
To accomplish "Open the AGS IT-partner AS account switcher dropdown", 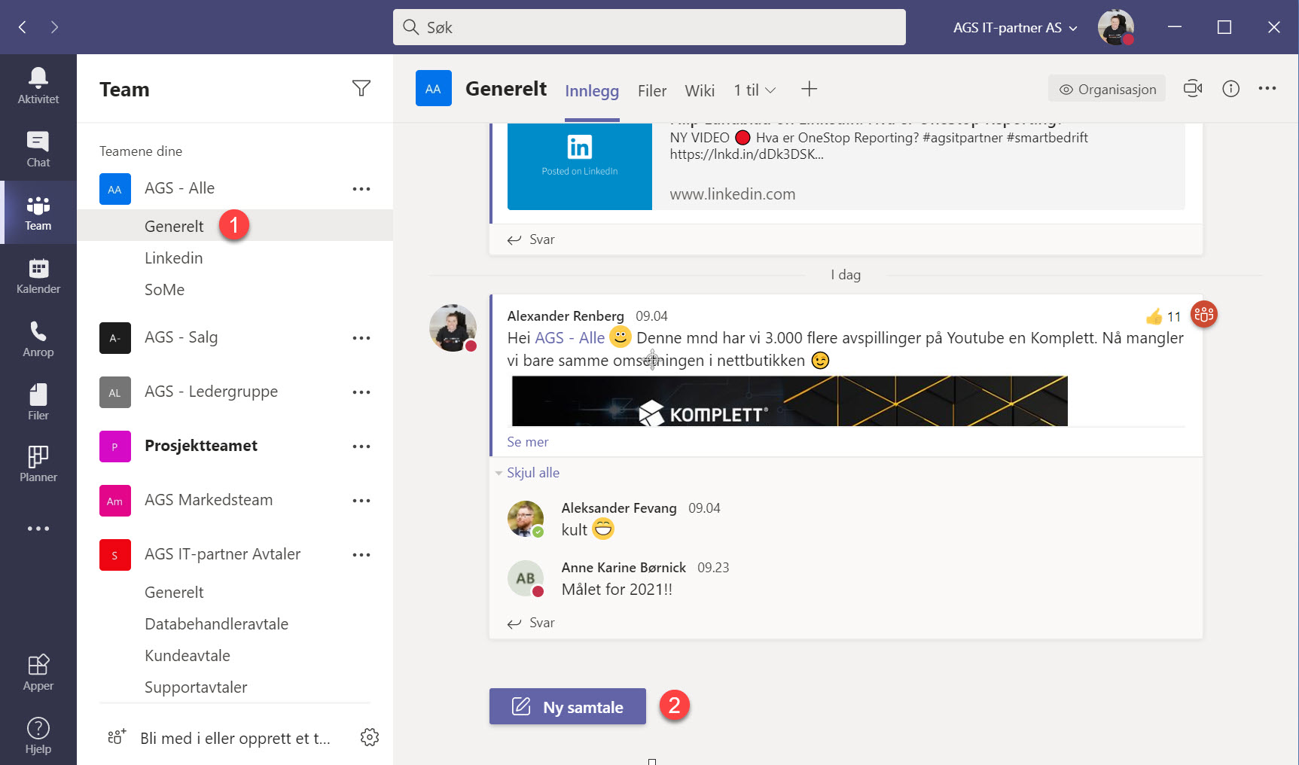I will click(1013, 27).
